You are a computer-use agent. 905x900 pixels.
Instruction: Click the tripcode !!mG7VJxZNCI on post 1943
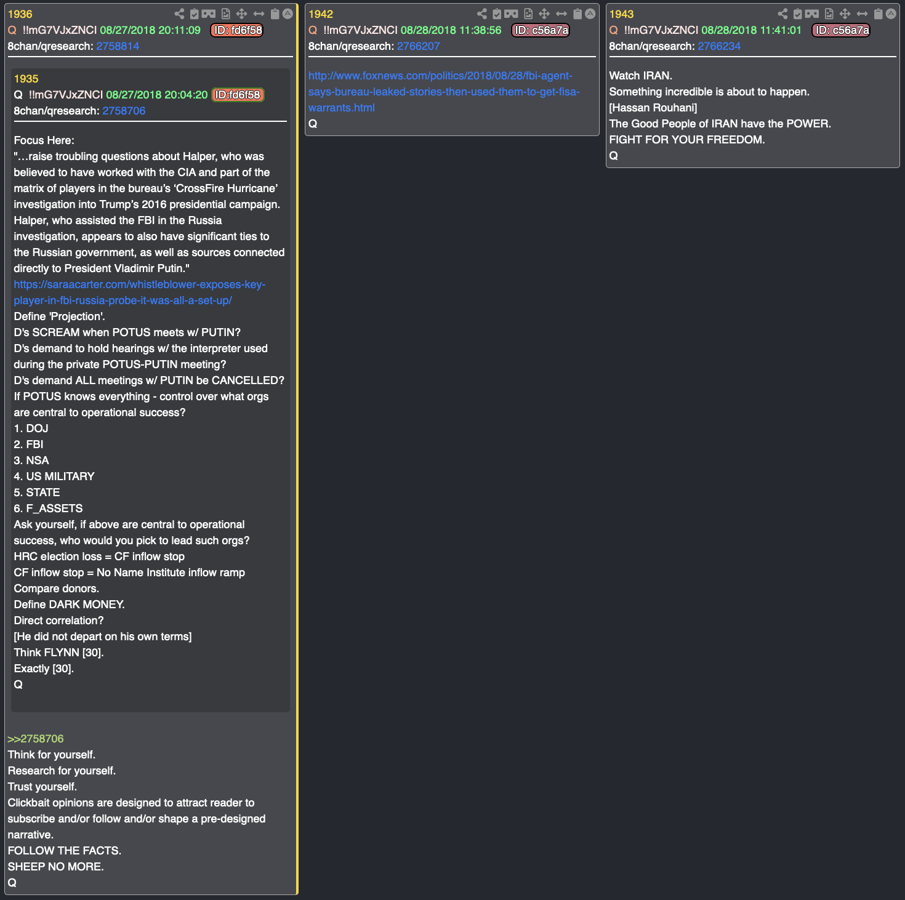click(x=661, y=30)
